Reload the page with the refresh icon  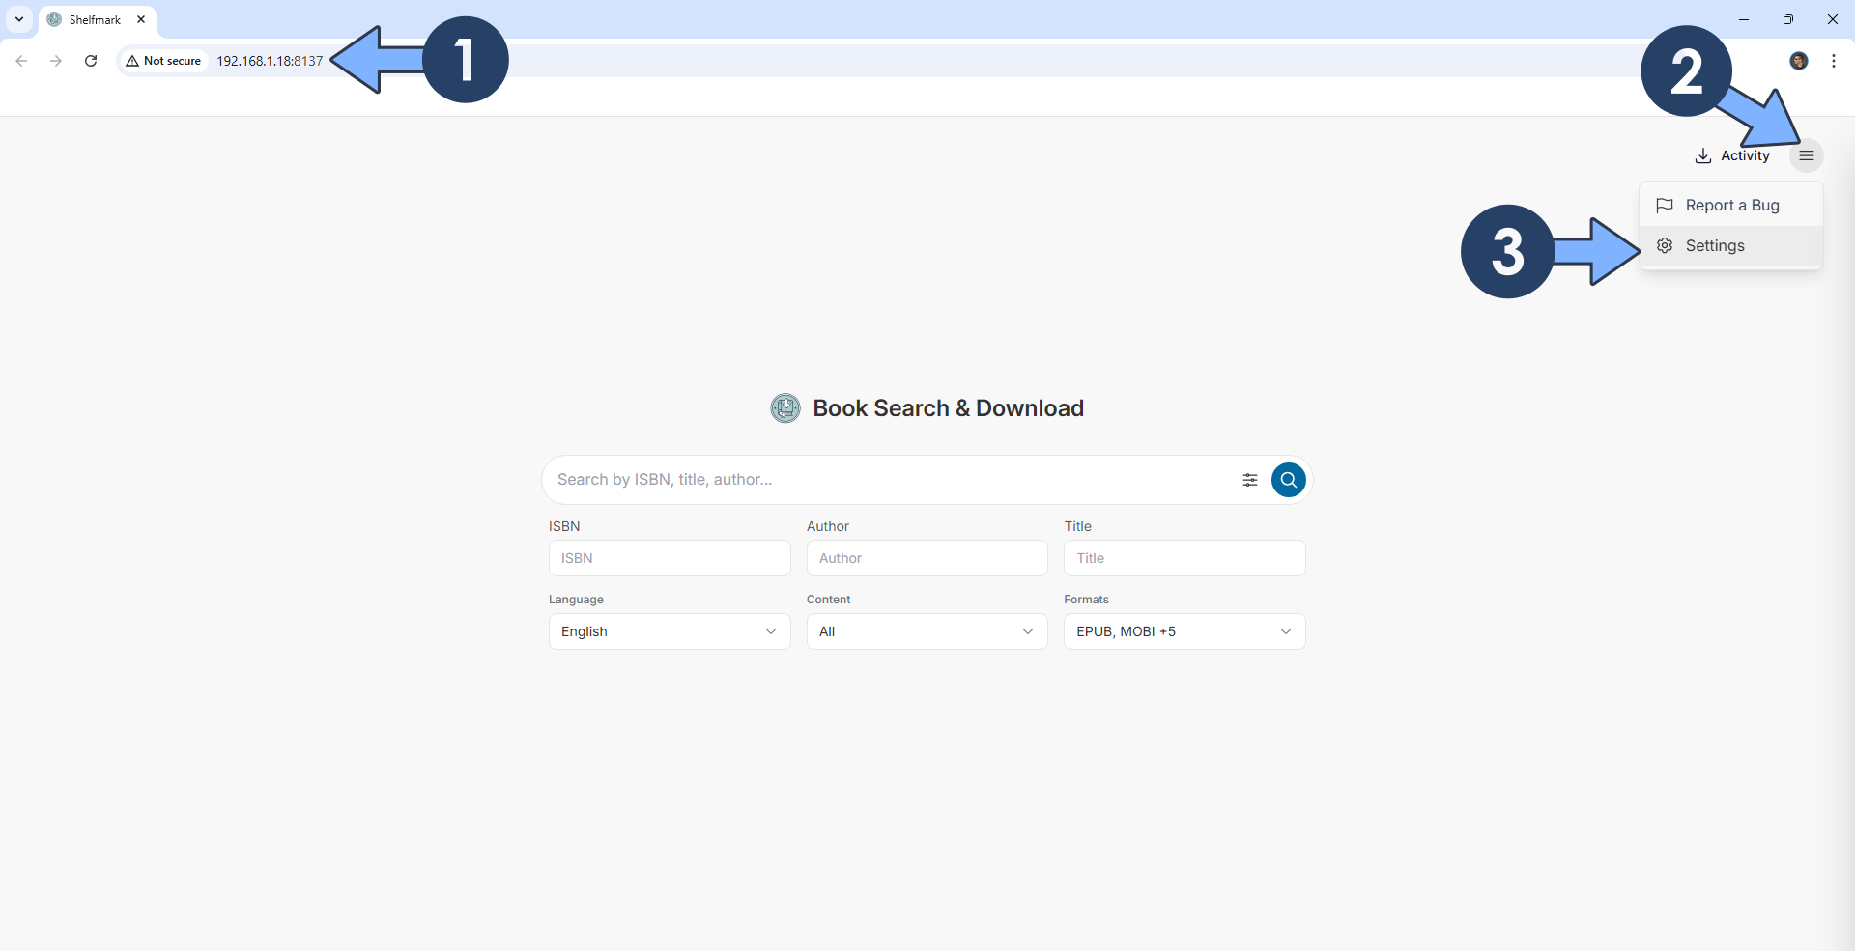click(90, 60)
